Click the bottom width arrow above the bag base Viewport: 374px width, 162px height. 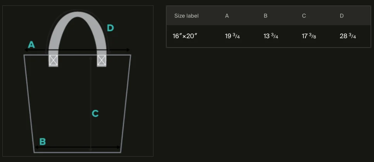[78, 147]
